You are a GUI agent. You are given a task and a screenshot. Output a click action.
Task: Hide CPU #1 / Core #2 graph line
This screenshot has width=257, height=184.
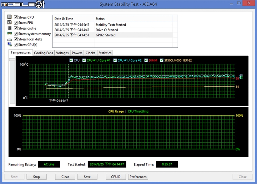coord(115,60)
